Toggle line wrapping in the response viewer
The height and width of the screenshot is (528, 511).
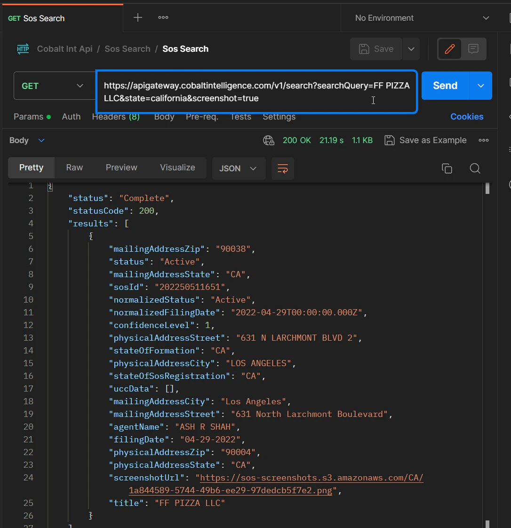pos(282,168)
